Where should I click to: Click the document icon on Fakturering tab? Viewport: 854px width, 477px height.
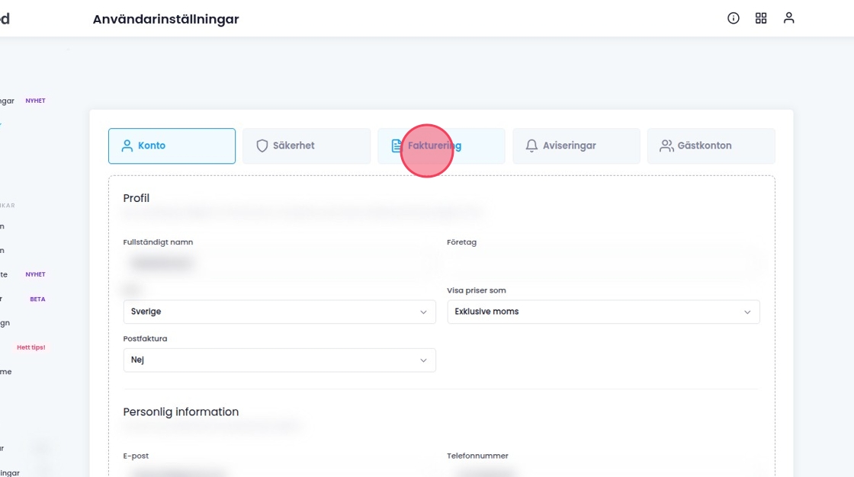[397, 146]
